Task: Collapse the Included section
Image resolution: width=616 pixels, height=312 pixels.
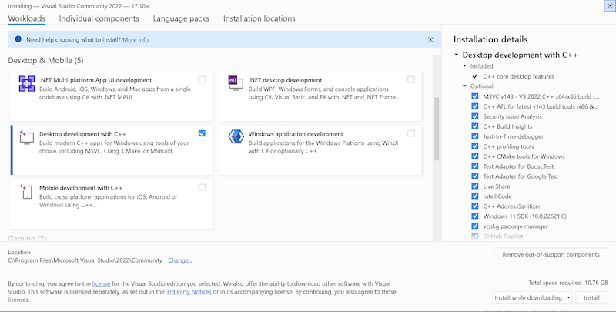Action: [465, 66]
